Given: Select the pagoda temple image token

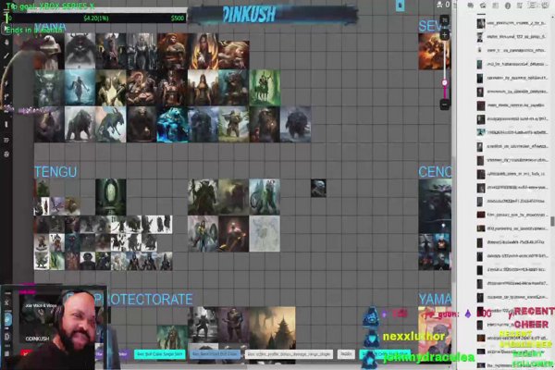Looking at the screenshot, I should pos(272,327).
